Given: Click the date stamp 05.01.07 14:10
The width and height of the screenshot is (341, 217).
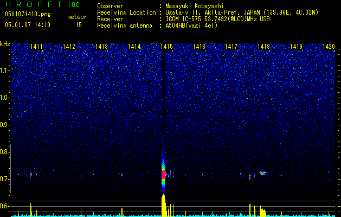Looking at the screenshot, I should point(28,25).
